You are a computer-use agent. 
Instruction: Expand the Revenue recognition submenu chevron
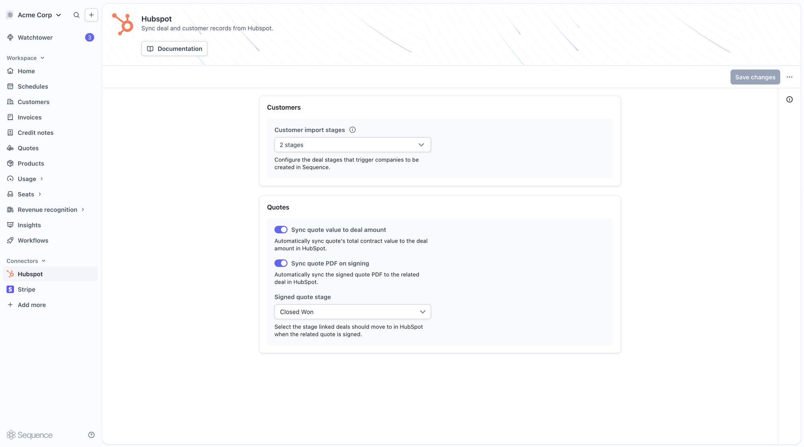83,210
